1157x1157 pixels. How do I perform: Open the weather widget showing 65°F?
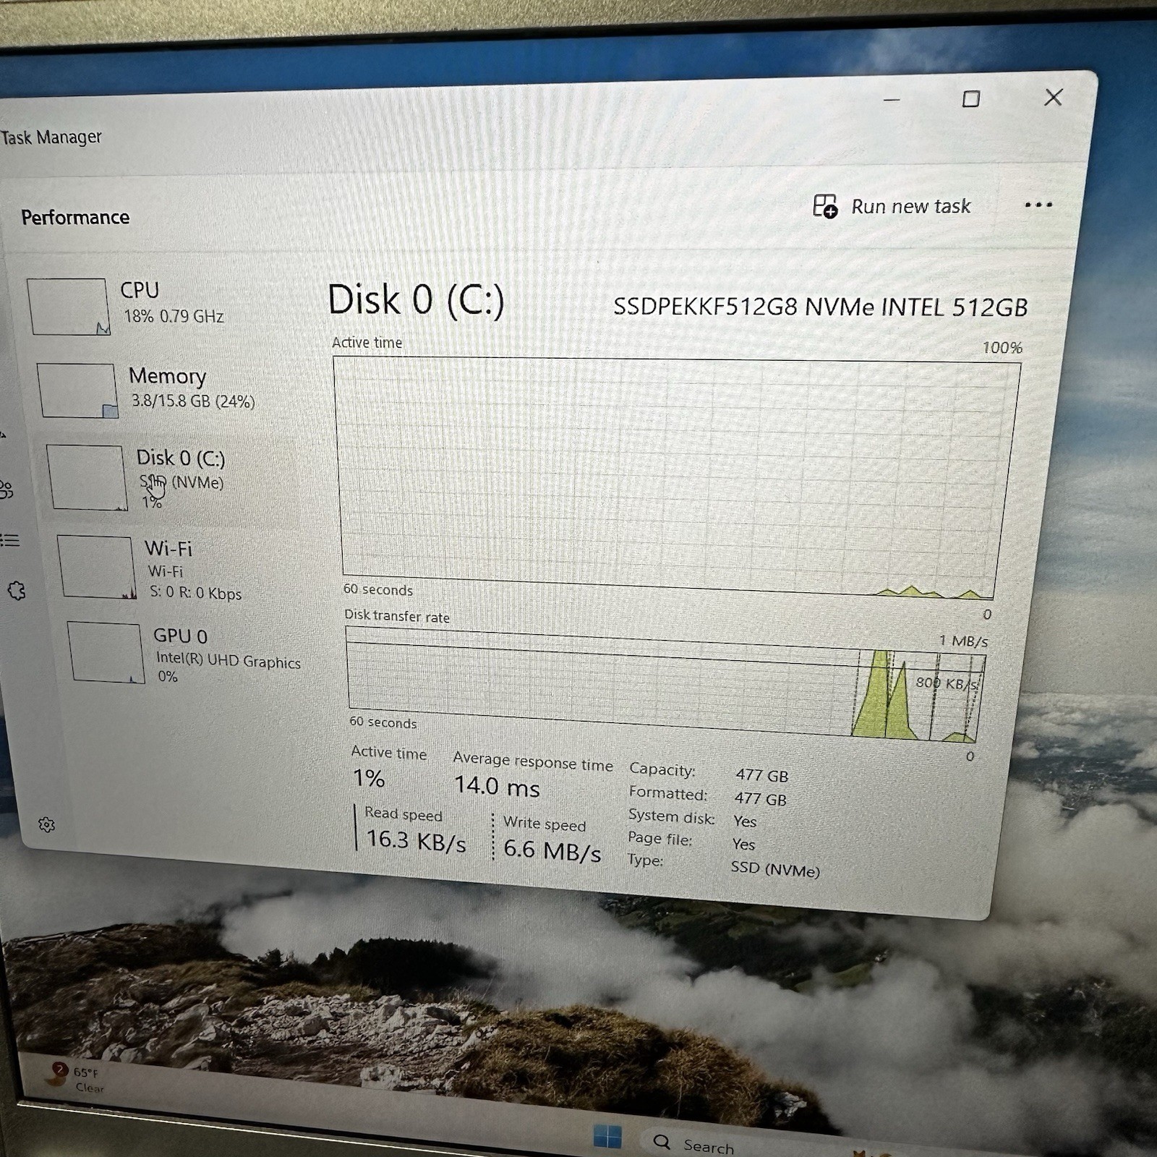[74, 1078]
